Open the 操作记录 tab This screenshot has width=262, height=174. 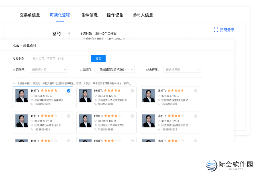coord(115,15)
